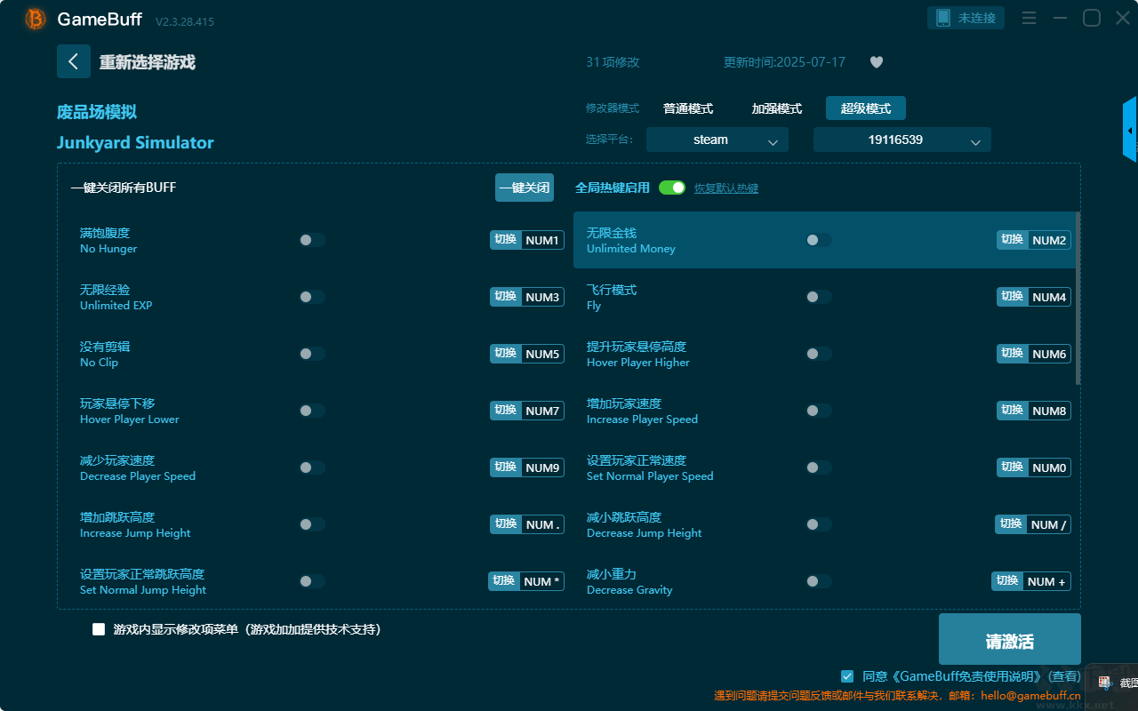
Task: Click the 更新时间 2025-07-17 text
Action: pos(784,62)
